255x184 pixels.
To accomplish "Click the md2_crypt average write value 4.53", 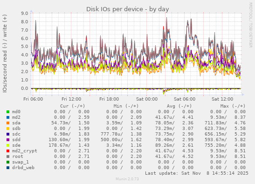I will pos(188,151).
